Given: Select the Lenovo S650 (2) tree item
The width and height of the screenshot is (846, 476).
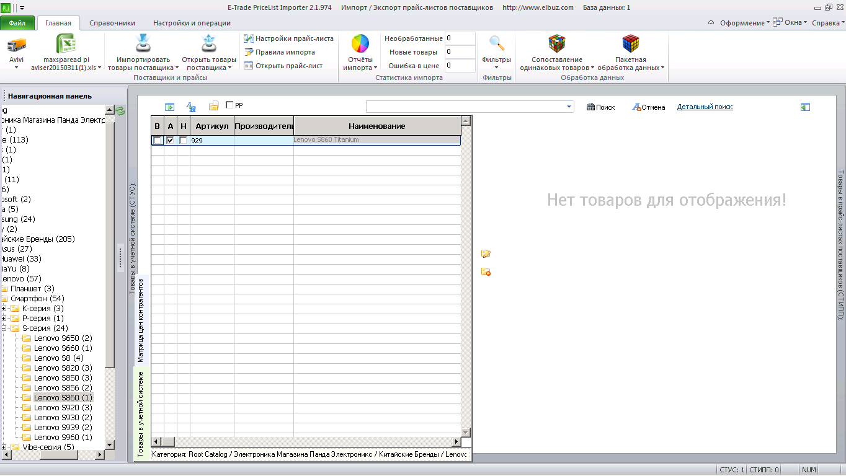Looking at the screenshot, I should (x=63, y=338).
